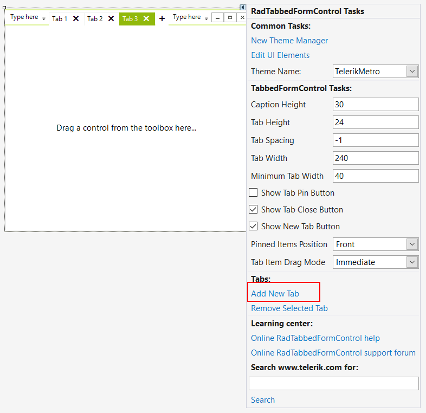Click the Tab Height field
Viewport: 426px width, 413px height.
(376, 122)
